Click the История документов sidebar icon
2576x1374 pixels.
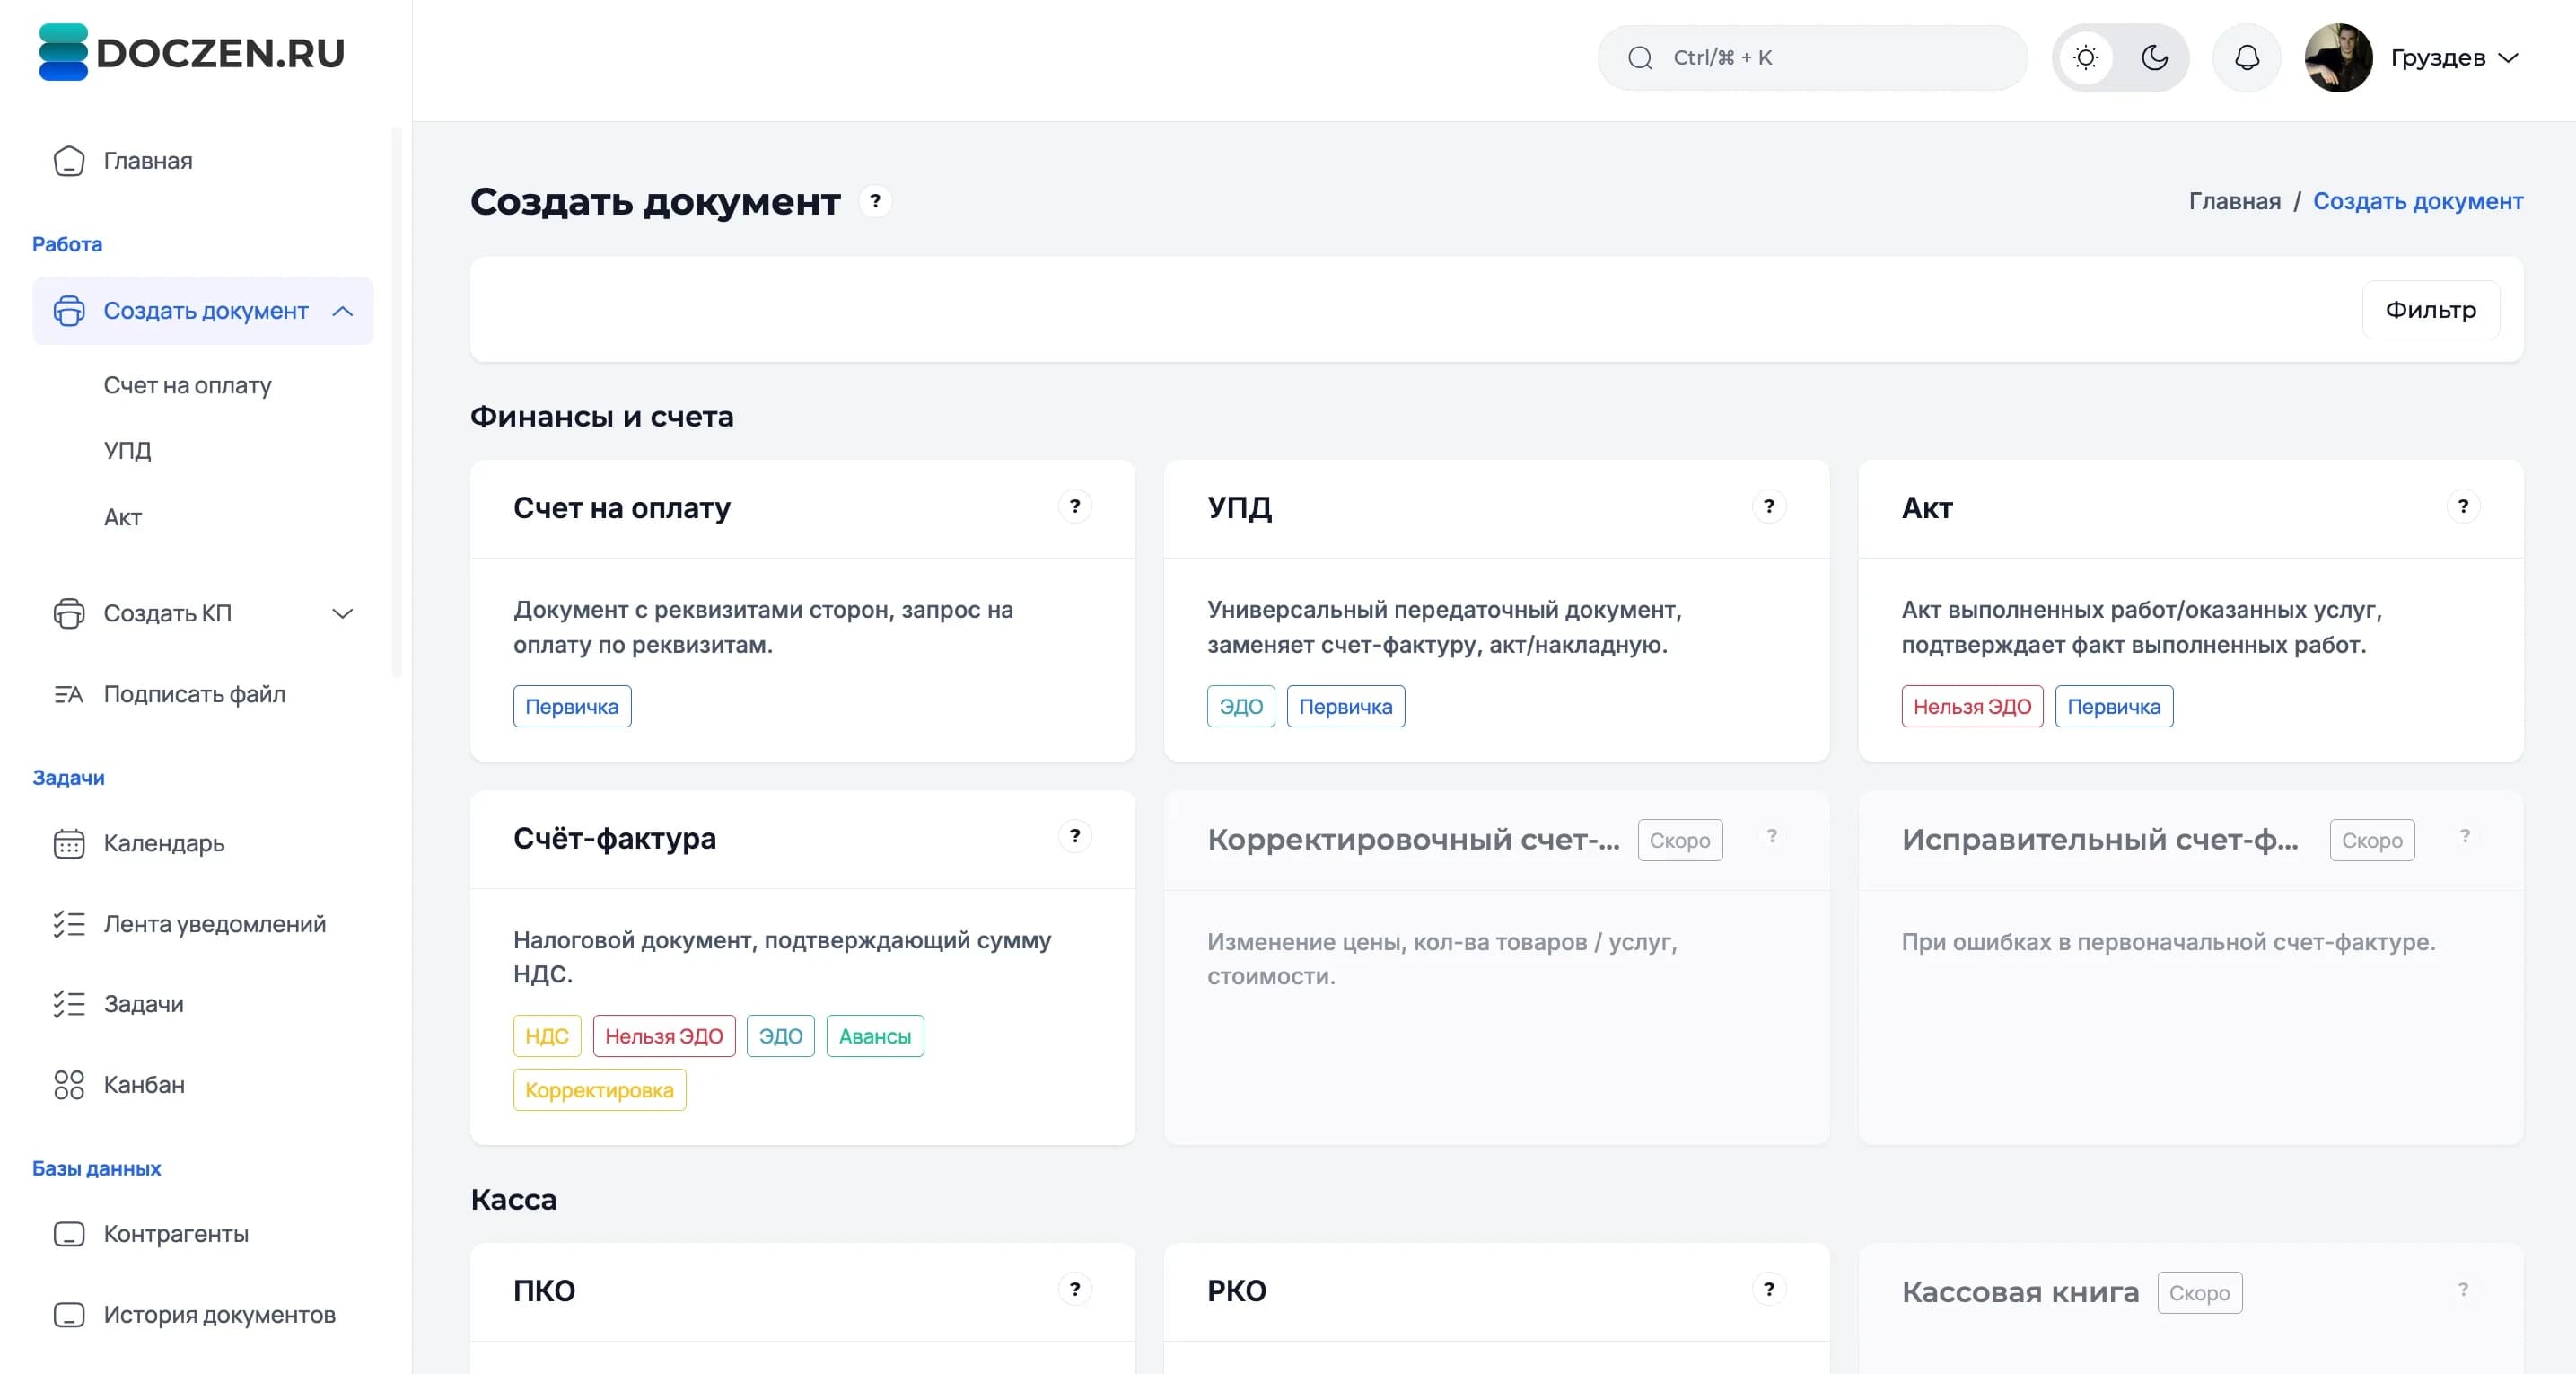click(x=69, y=1315)
